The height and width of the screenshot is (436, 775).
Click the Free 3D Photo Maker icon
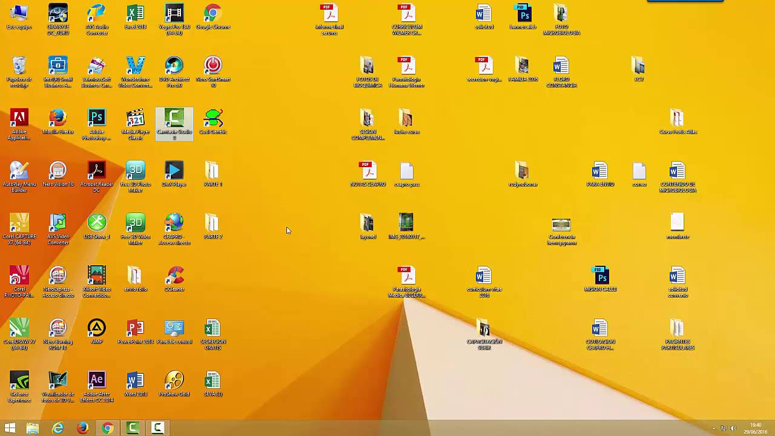pyautogui.click(x=136, y=177)
